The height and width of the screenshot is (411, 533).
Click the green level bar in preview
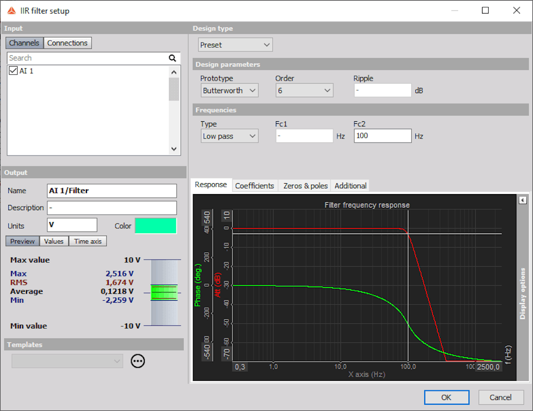click(x=164, y=293)
